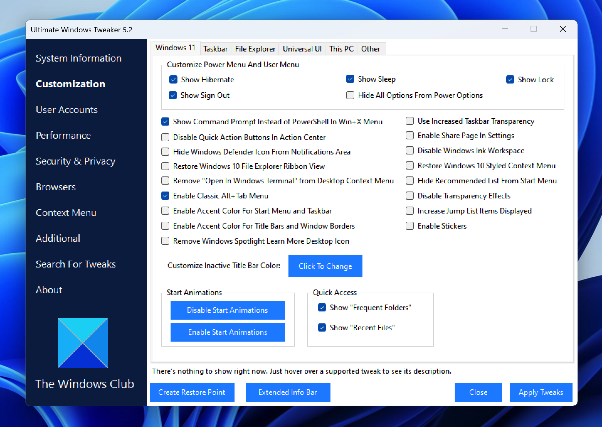The height and width of the screenshot is (427, 602).
Task: Click Enable Start Animations button
Action: 228,332
